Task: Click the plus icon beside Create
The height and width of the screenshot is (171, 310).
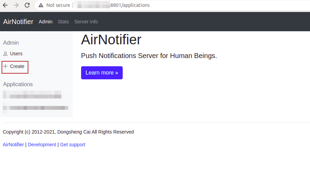Action: click(5, 66)
